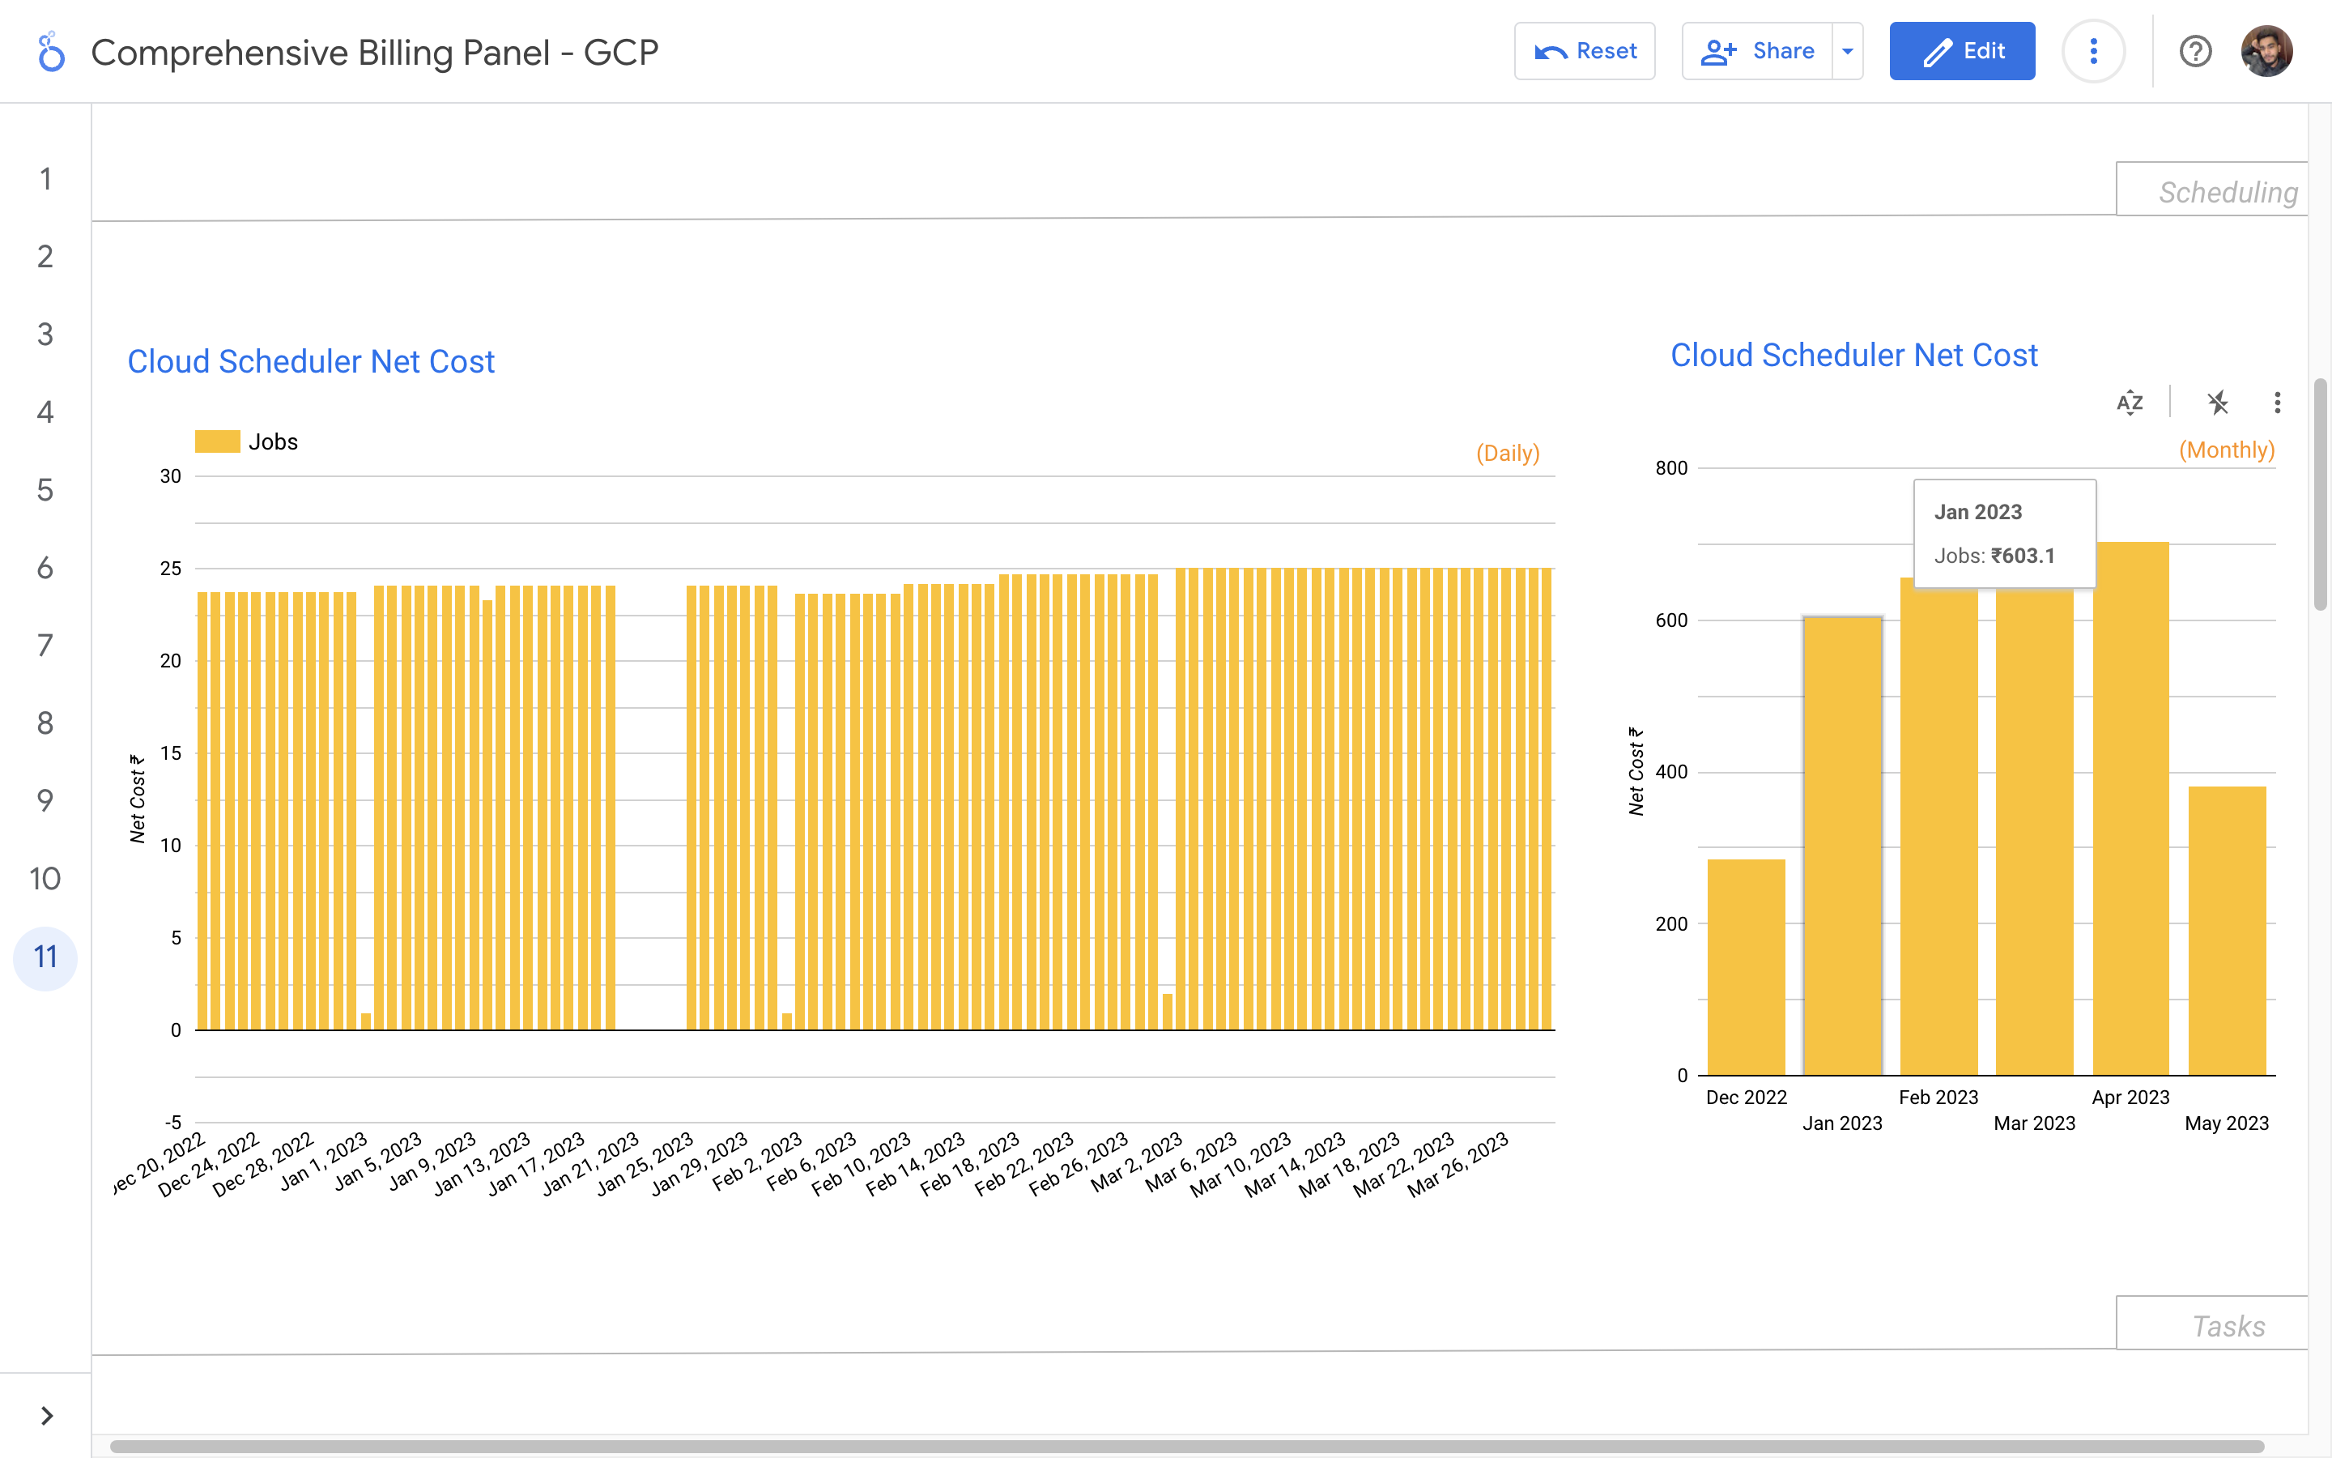Open the help question mark icon
2332x1458 pixels.
coord(2194,51)
